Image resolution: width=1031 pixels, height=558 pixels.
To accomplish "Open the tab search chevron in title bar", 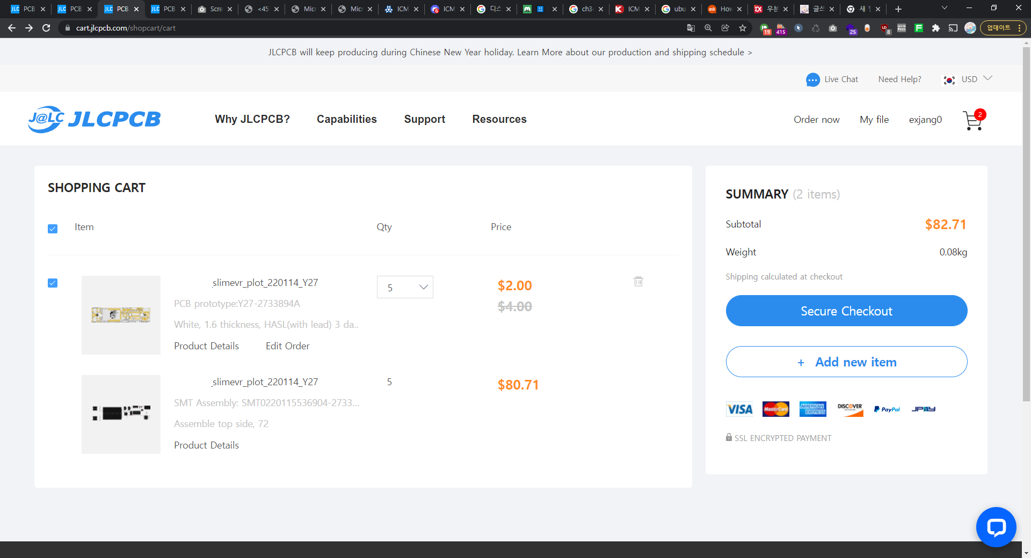I will point(945,8).
